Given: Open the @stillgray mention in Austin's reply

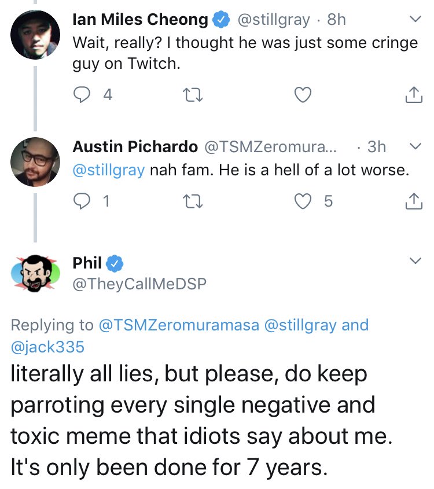Looking at the screenshot, I should coord(109,170).
